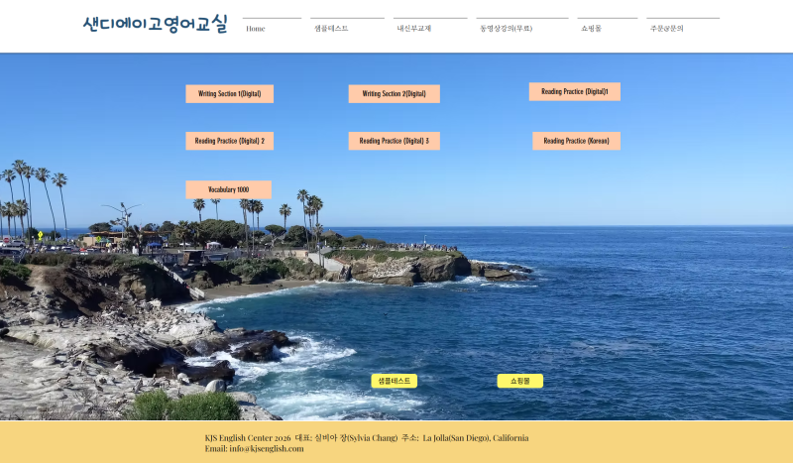Viewport: 793px width, 463px height.
Task: Click the yellow 쇼핑몰 button over the ocean
Action: click(x=519, y=381)
